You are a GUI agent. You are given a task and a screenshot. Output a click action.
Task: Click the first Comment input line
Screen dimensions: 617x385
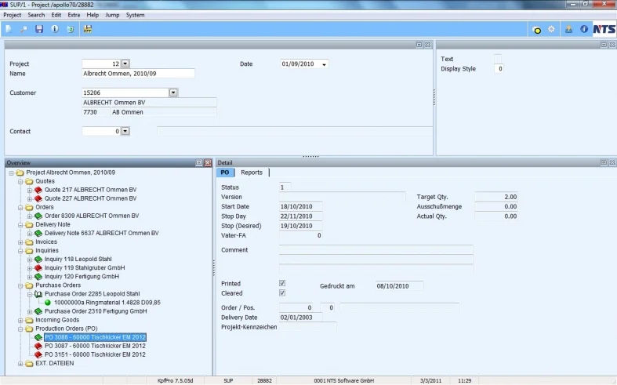point(376,249)
